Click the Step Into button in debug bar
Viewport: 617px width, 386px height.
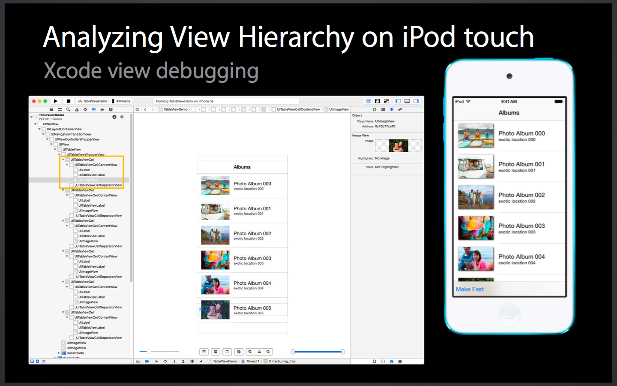[174, 361]
